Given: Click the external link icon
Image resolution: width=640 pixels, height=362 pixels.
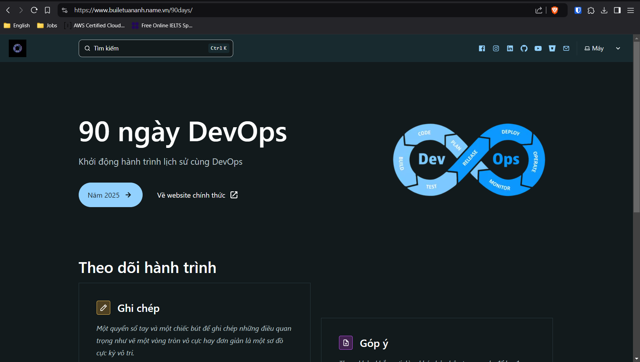Looking at the screenshot, I should (x=234, y=195).
